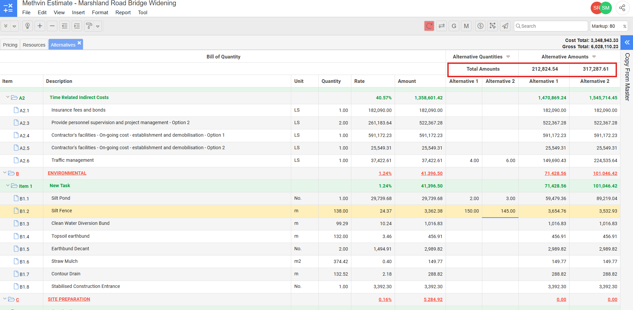Viewport: 633px width, 310px height.
Task: Click the plus add item button
Action: (x=40, y=26)
